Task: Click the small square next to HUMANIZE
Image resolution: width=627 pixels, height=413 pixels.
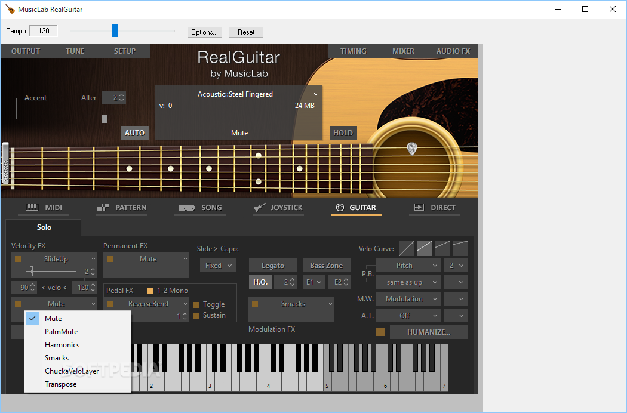Action: click(380, 332)
